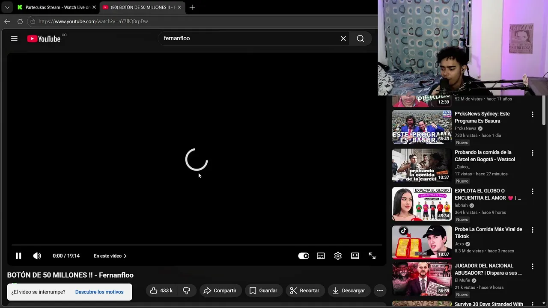Like the video with 433 k
This screenshot has width=548, height=308.
pyautogui.click(x=161, y=290)
